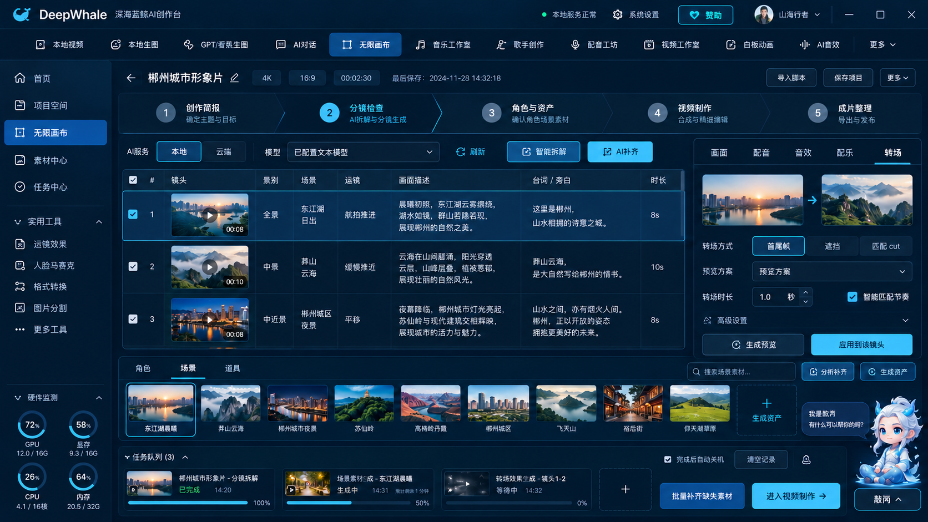This screenshot has width=928, height=522.
Task: Open the 已配置文本模型 model dropdown
Action: click(x=363, y=152)
